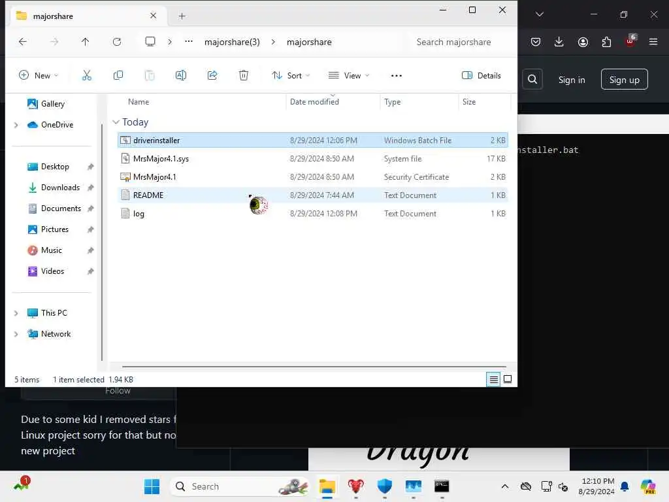Select the README text document
The height and width of the screenshot is (502, 669).
click(x=313, y=195)
